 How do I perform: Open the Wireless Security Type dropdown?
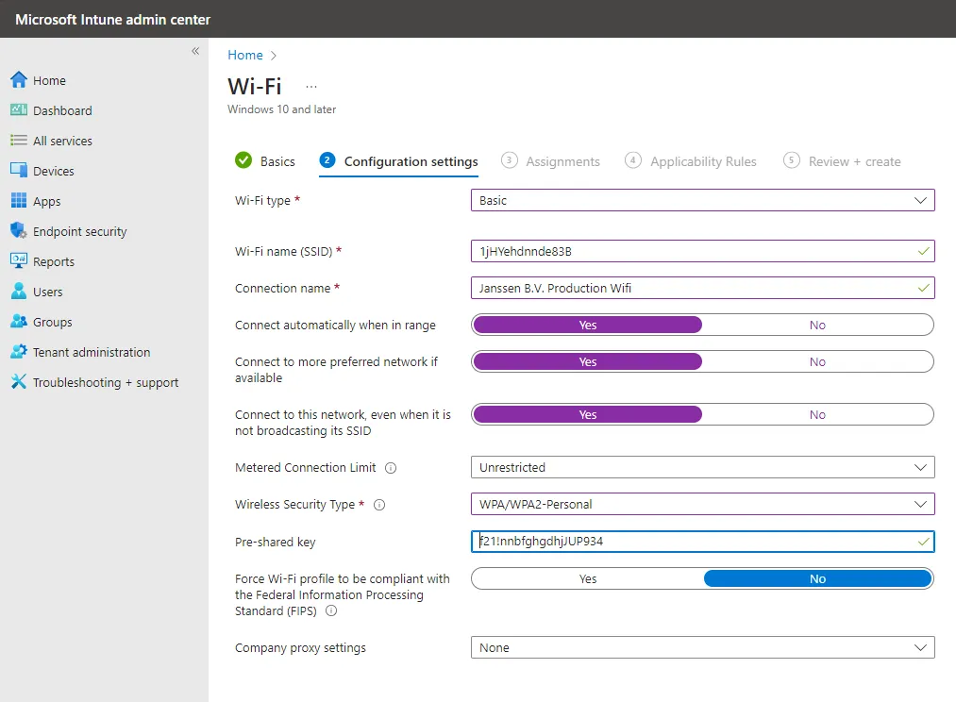[x=702, y=504]
